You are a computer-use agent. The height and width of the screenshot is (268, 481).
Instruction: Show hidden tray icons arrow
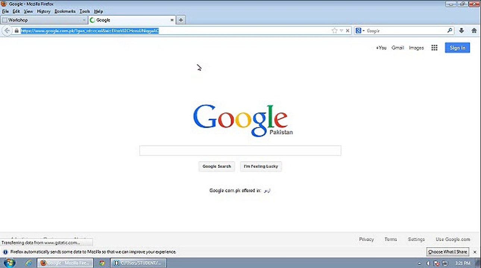tap(420, 263)
